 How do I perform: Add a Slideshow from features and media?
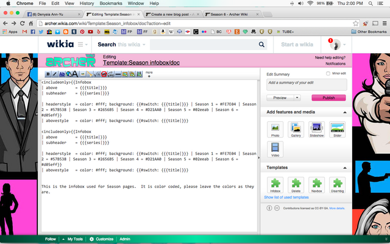tap(317, 129)
